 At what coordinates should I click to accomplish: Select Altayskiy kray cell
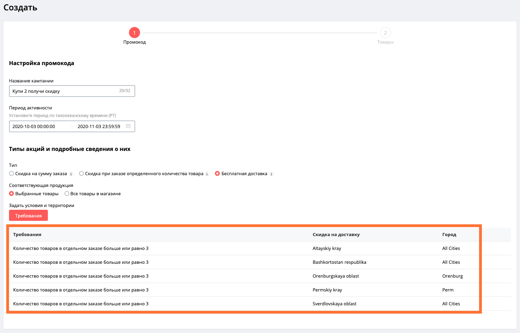click(x=327, y=248)
